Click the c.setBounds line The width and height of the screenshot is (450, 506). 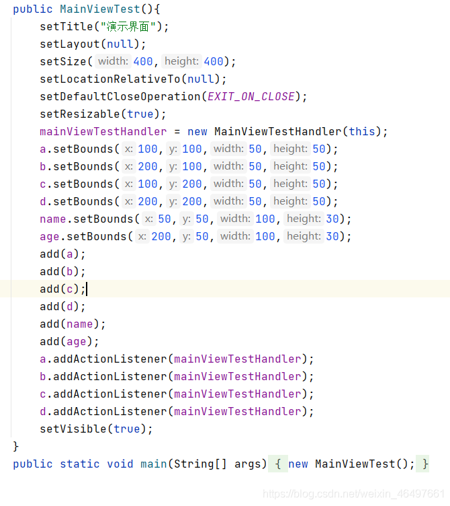point(189,184)
